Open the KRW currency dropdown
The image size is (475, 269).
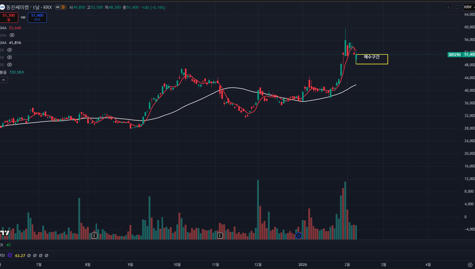[469, 7]
